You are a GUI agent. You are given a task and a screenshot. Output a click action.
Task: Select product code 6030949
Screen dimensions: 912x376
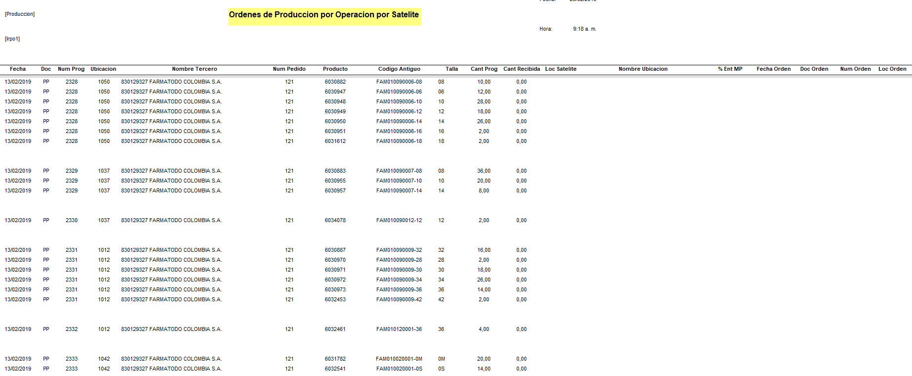tap(335, 111)
